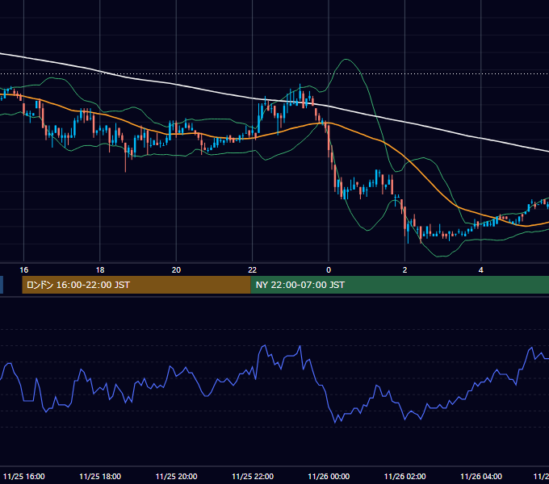Viewport: 549px width, 484px height.
Task: Select the NY 22:00-07:00 JST session bar
Action: (400, 285)
